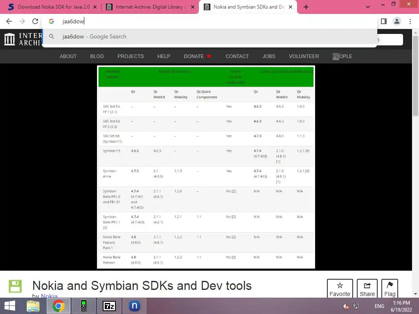Click the Archive search box on the right
This screenshot has height=314, width=419.
coord(390,40)
